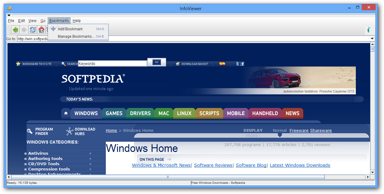Click the home icon tab beside WINDOWS
The width and height of the screenshot is (384, 194).
point(66,113)
